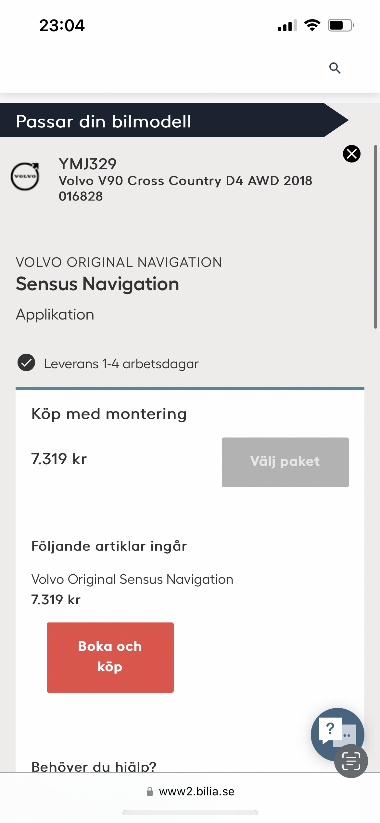Image resolution: width=380 pixels, height=823 pixels.
Task: Tap the YMJ329 registration number
Action: tap(88, 164)
